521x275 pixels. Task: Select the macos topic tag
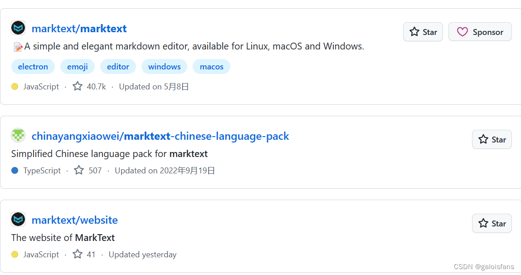click(211, 66)
